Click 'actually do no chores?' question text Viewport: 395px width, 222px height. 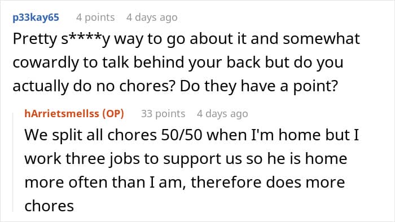pyautogui.click(x=94, y=86)
